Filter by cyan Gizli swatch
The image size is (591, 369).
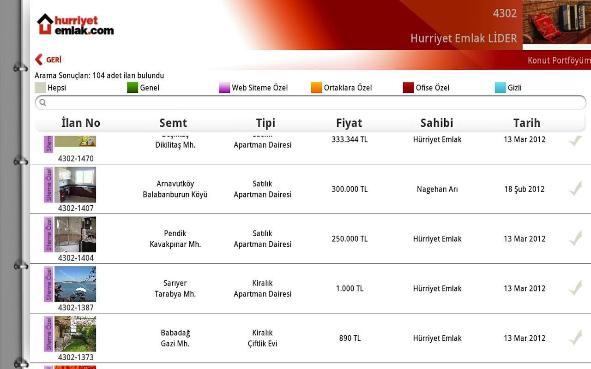point(501,88)
